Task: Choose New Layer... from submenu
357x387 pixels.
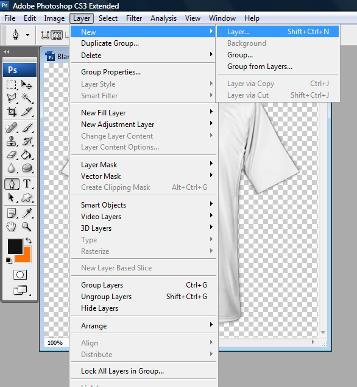Action: [x=278, y=32]
